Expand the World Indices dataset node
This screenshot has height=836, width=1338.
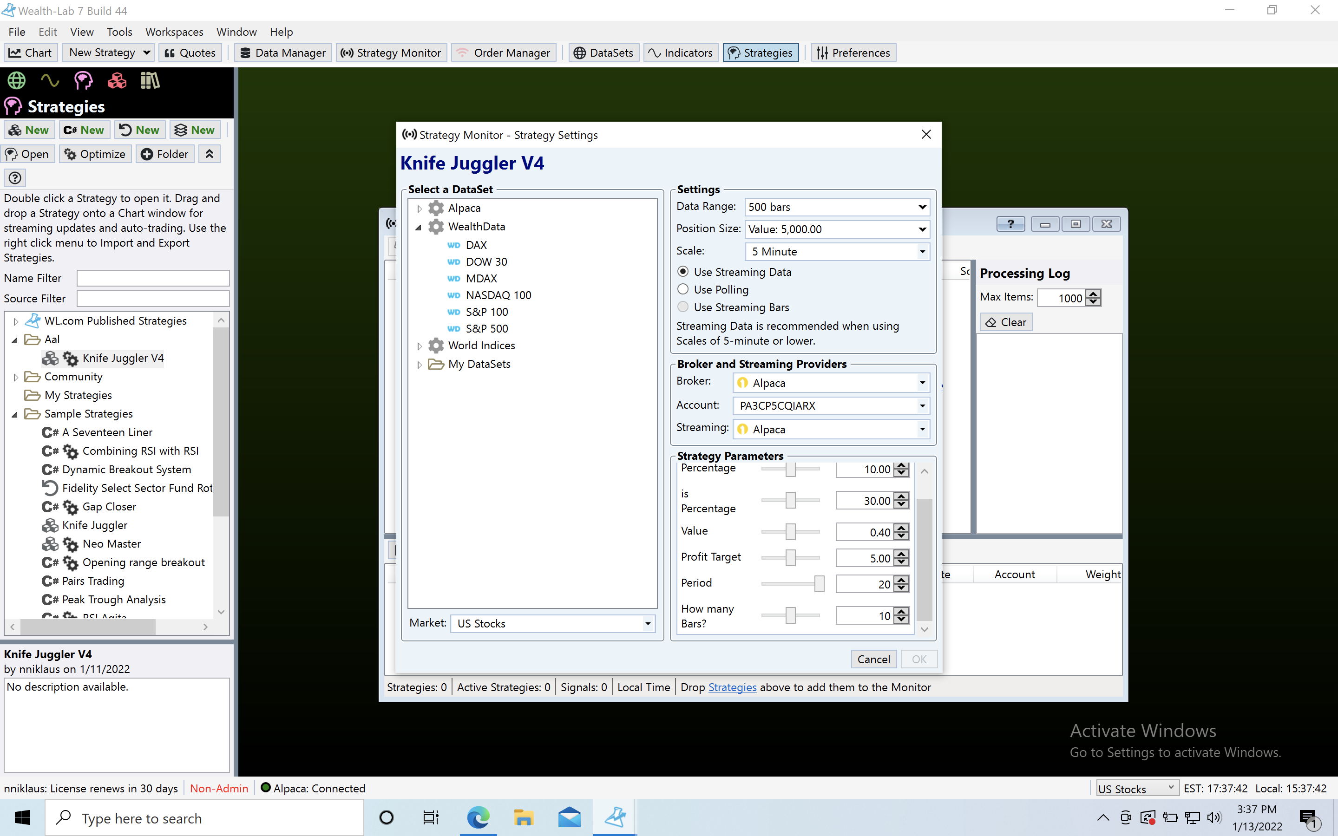tap(420, 346)
